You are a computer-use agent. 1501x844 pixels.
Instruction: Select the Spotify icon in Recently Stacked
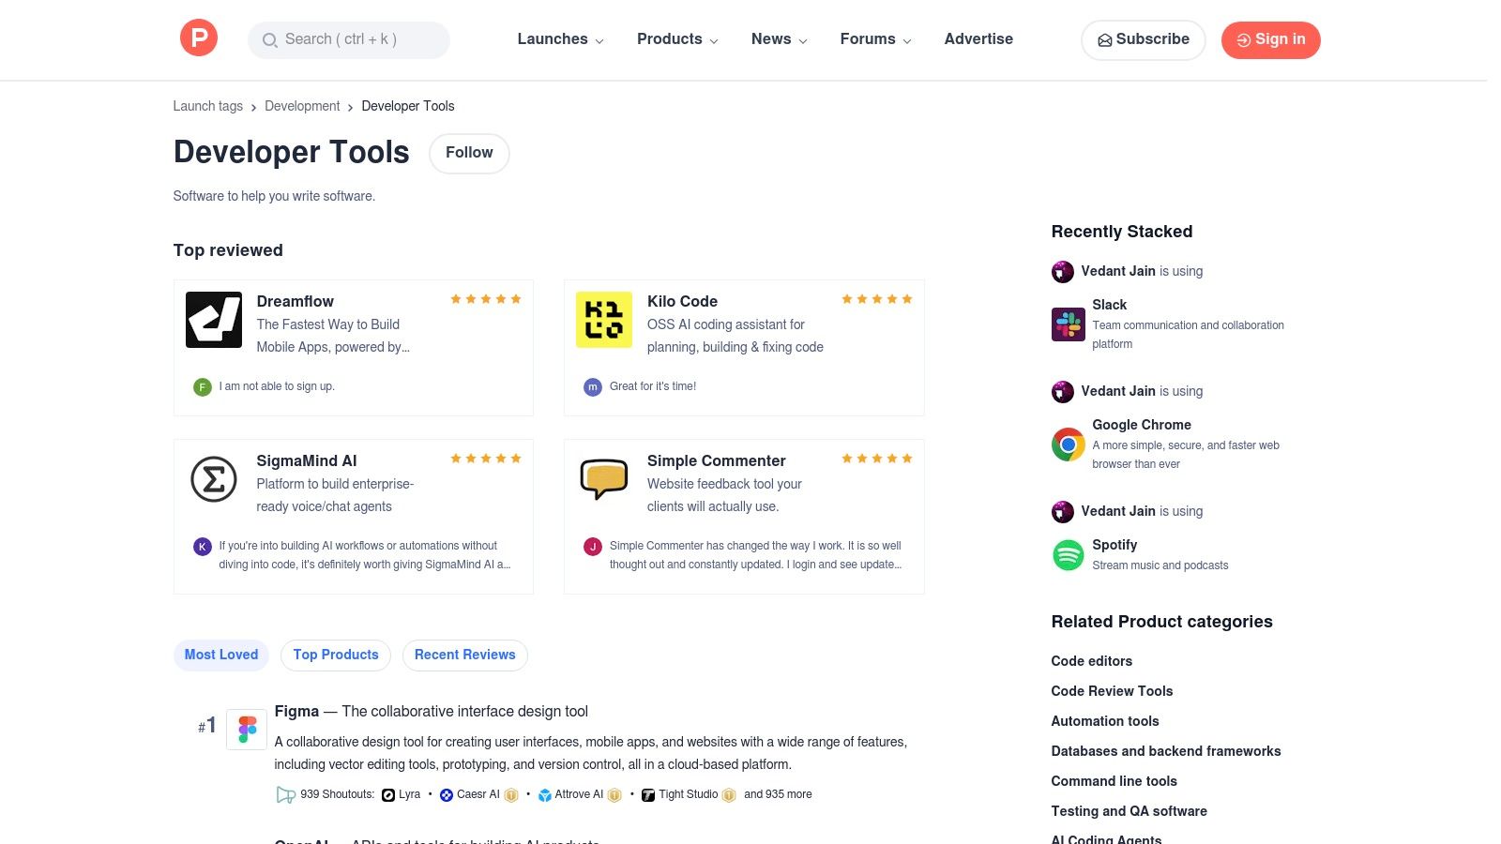[x=1068, y=554]
